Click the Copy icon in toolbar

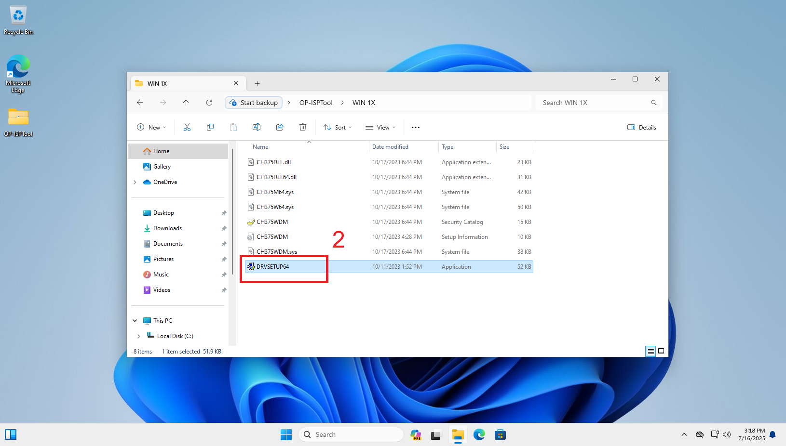tap(210, 127)
